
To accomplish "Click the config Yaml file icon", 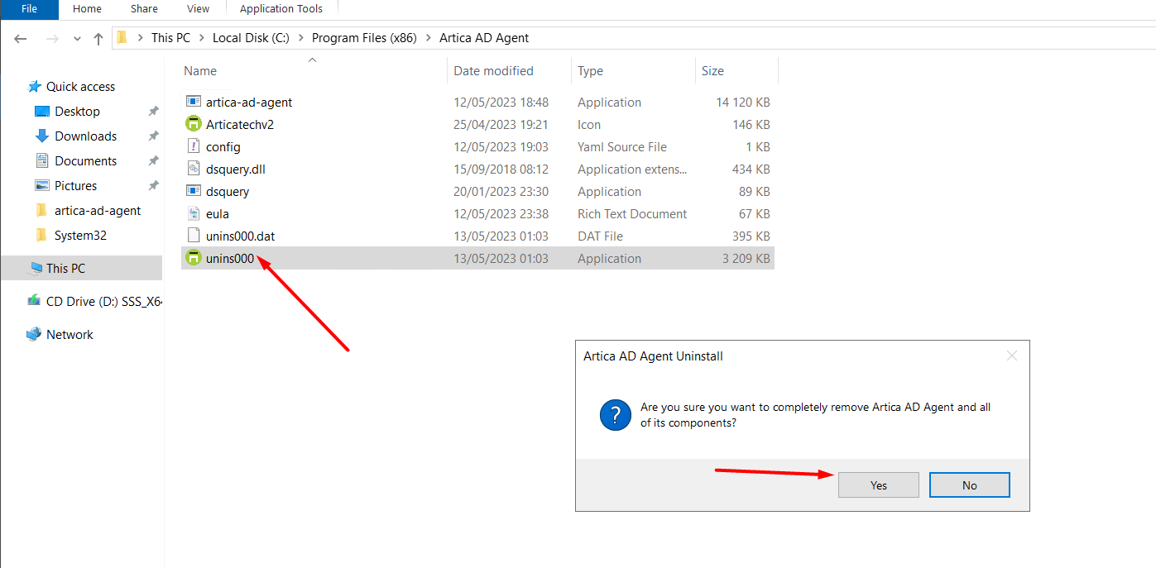I will tap(194, 147).
